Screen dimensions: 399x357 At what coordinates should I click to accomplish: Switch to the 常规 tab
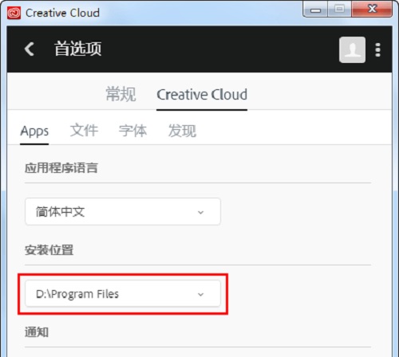[120, 94]
